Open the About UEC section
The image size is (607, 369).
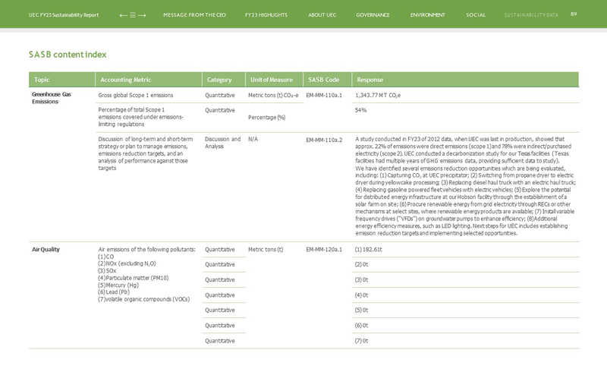tap(322, 15)
